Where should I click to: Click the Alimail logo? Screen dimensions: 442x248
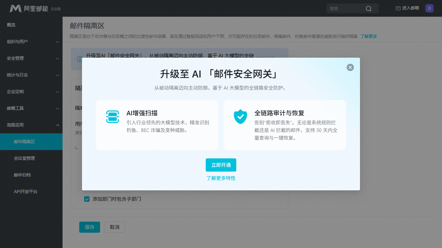(x=29, y=8)
